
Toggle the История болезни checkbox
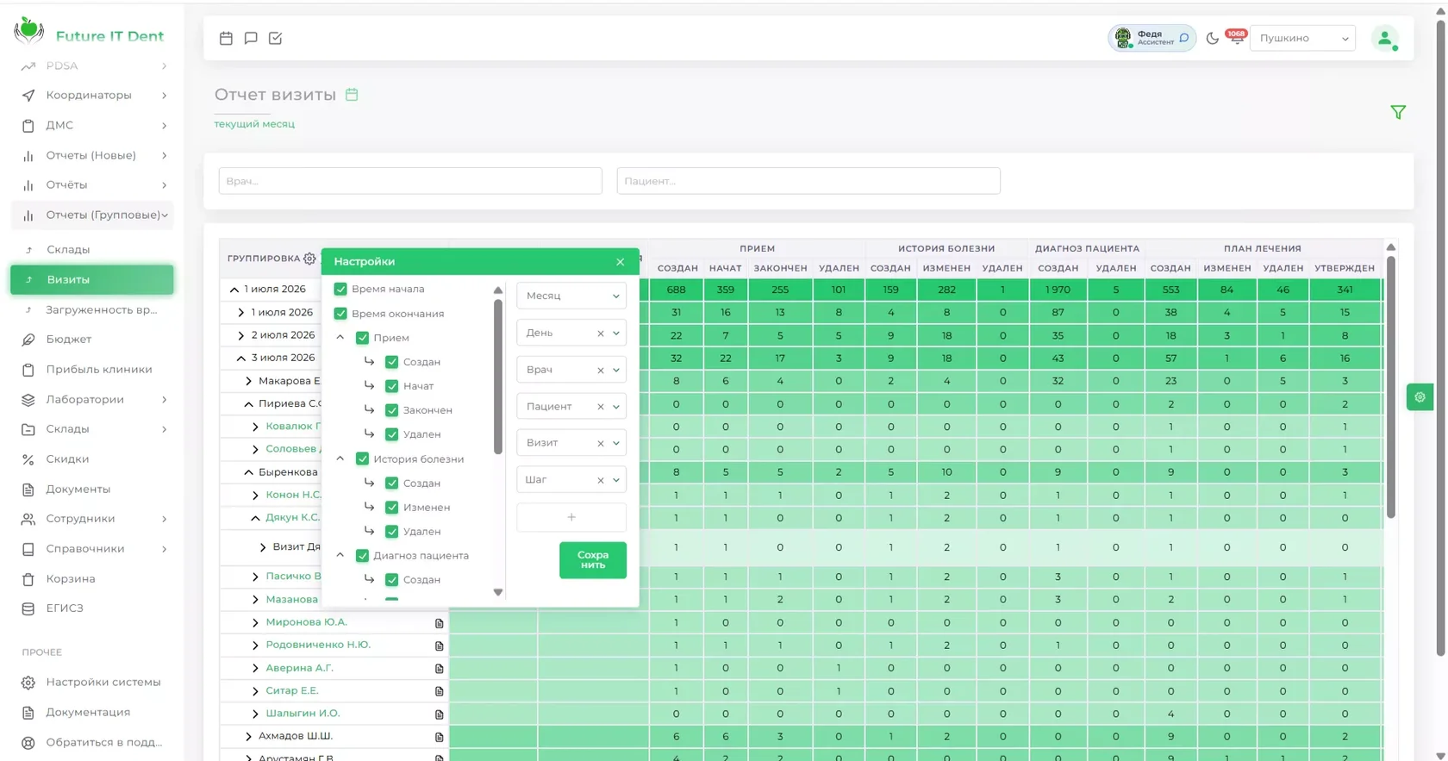click(362, 459)
